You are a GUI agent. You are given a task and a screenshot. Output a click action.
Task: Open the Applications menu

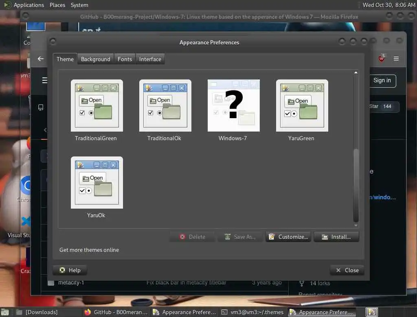[29, 5]
